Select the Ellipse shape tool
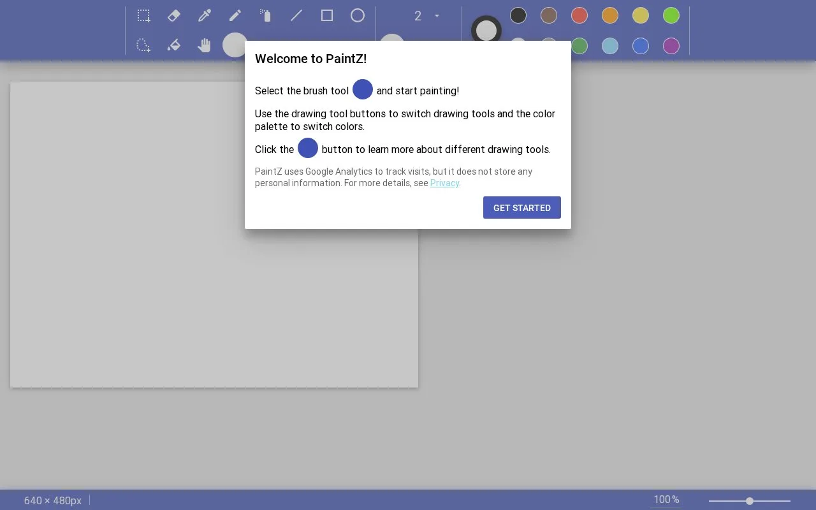816x510 pixels. click(358, 15)
